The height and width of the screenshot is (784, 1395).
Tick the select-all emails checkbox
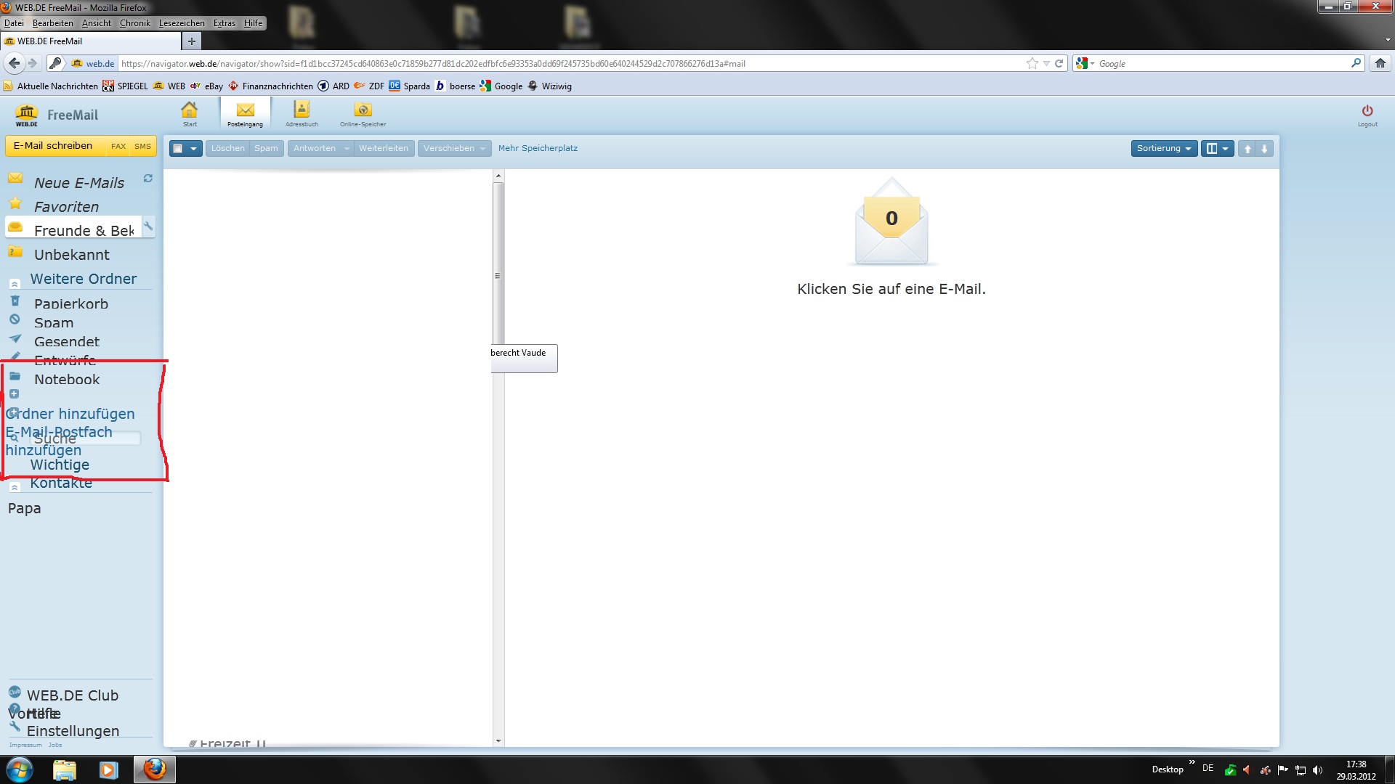point(178,149)
